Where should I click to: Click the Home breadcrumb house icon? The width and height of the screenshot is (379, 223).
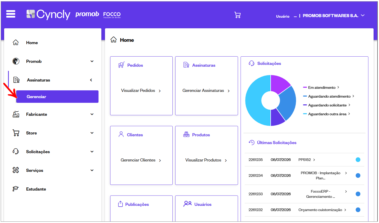(x=114, y=40)
